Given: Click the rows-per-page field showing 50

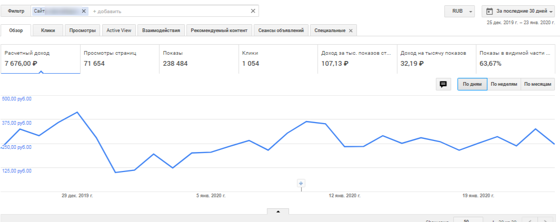Looking at the screenshot, I should click(x=468, y=220).
